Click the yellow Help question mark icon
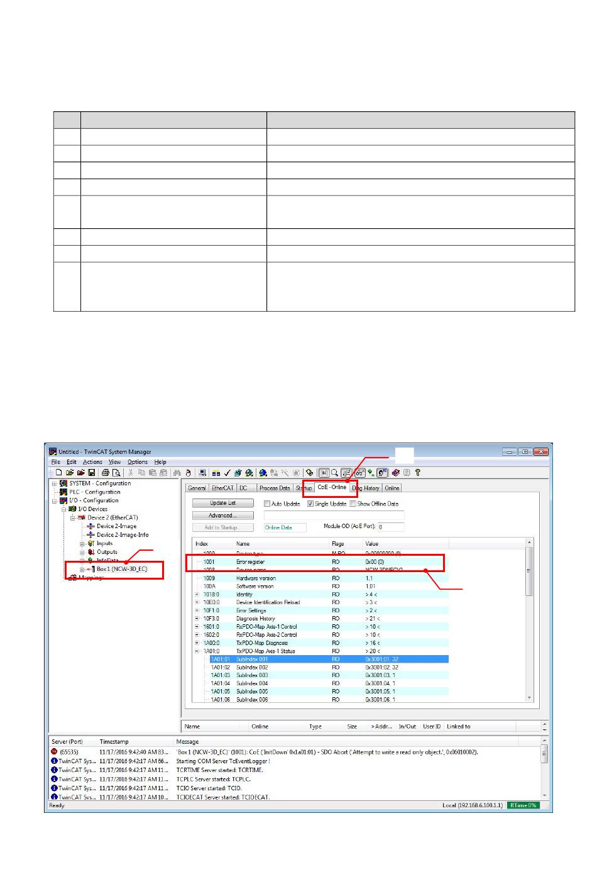The height and width of the screenshot is (872, 597). [418, 473]
